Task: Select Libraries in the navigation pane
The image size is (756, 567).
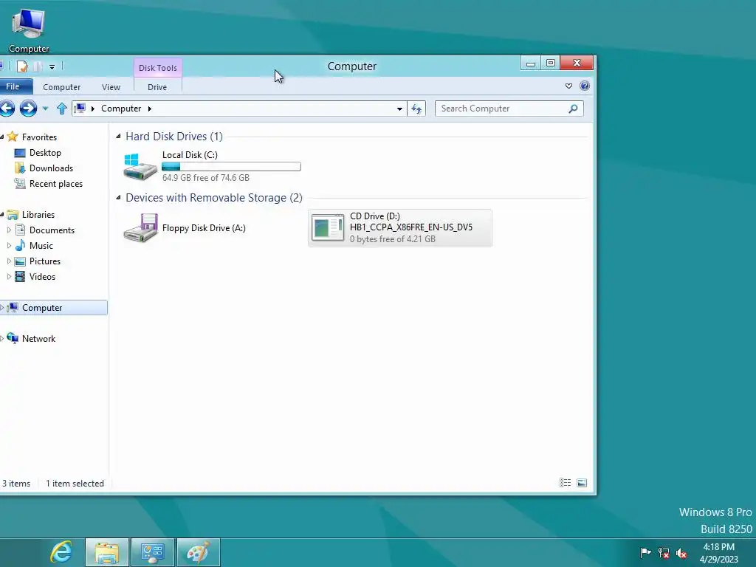Action: pos(38,215)
